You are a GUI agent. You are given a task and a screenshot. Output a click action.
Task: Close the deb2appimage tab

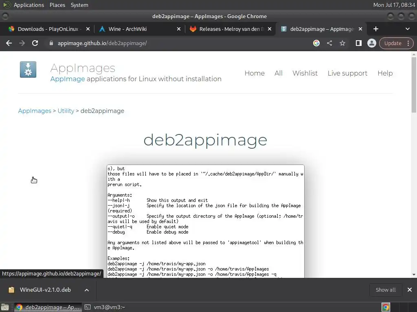360,29
